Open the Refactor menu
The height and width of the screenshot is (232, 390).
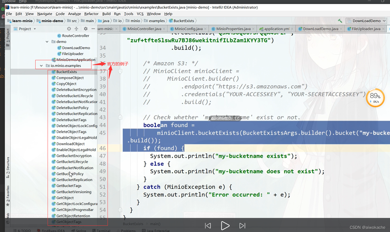click(91, 13)
